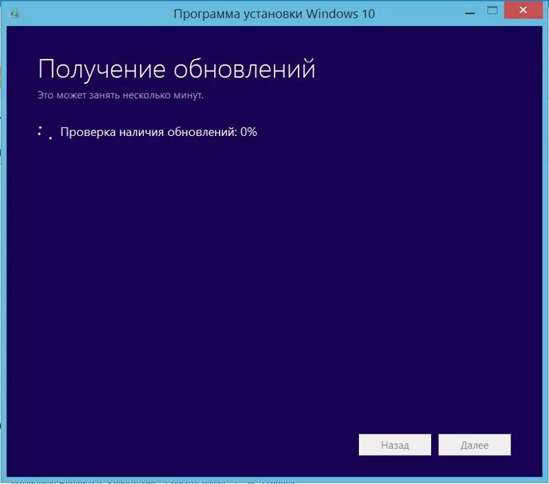
Task: Select the 'Получение обновлений' heading
Action: pyautogui.click(x=176, y=69)
